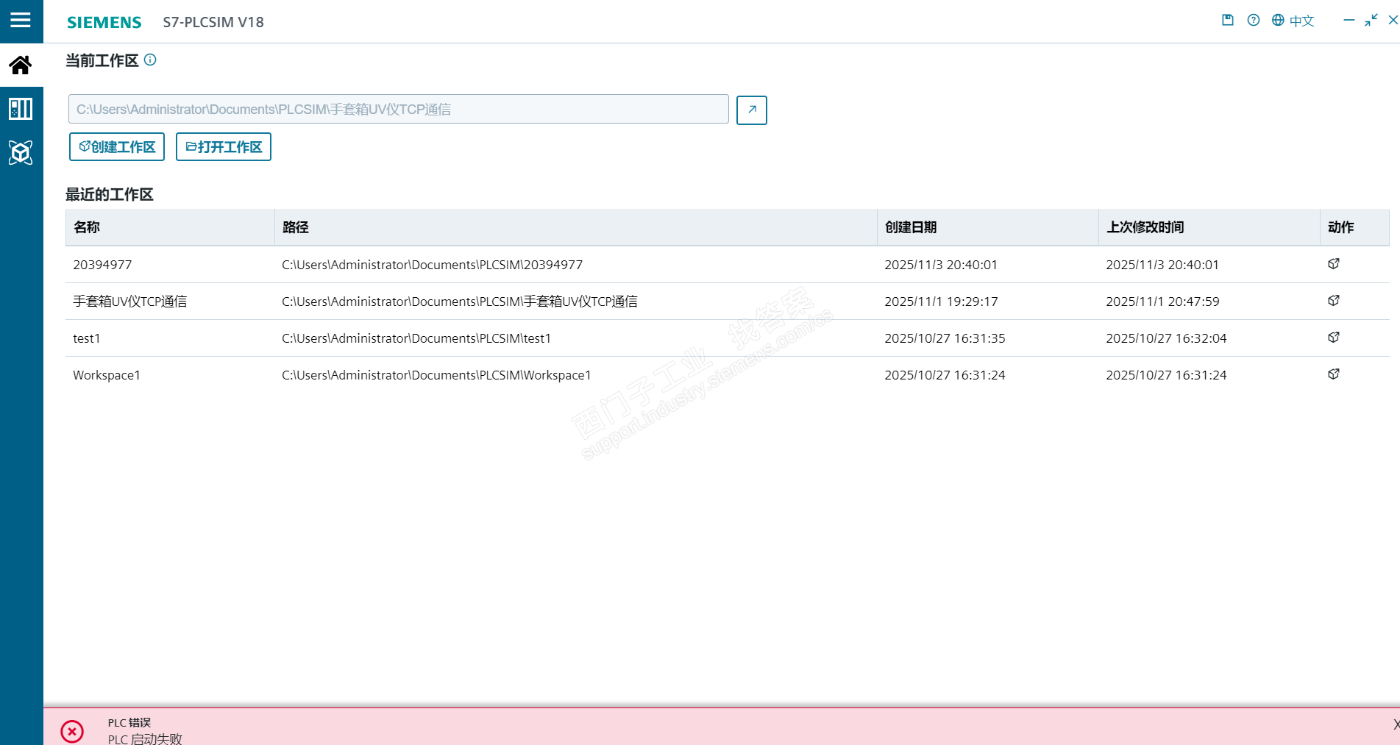This screenshot has width=1400, height=745.
Task: Sort by 名称 column header
Action: click(170, 227)
